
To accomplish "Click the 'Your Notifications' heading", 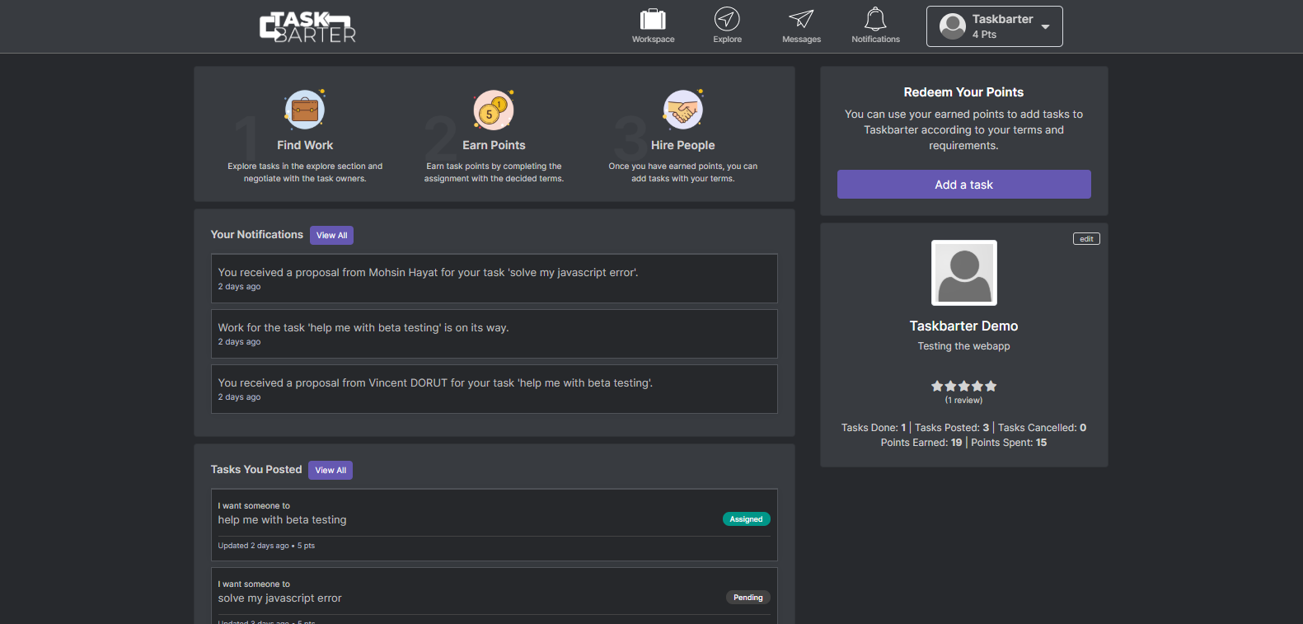I will (x=257, y=235).
